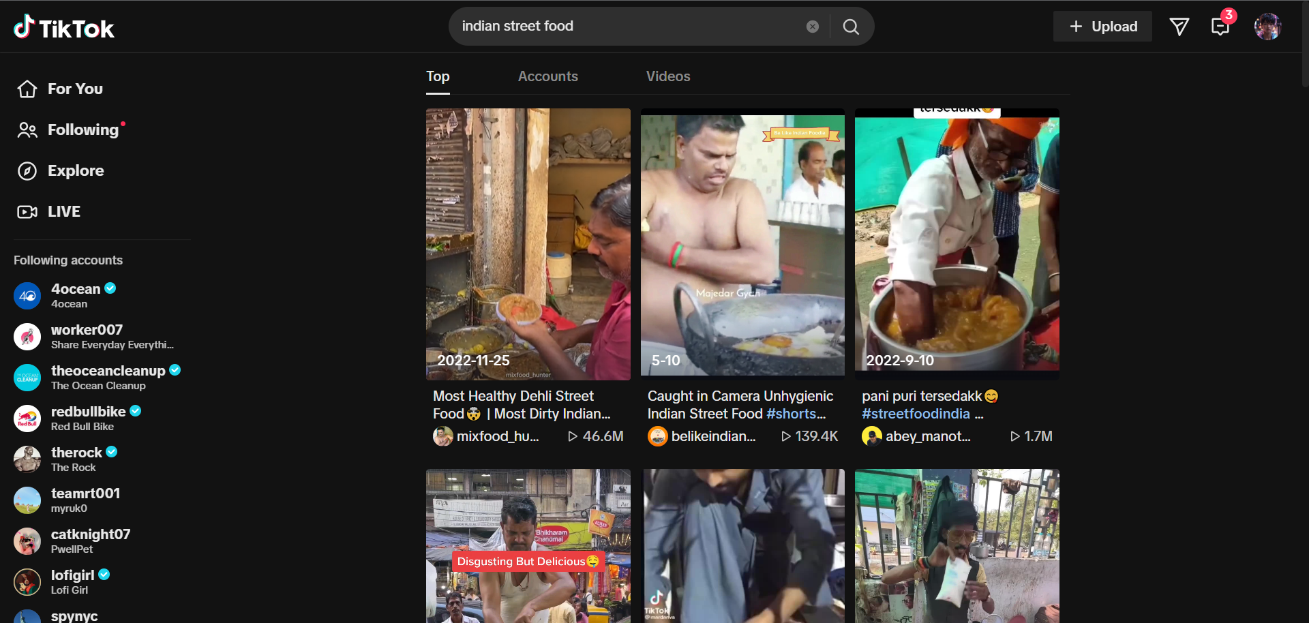Image resolution: width=1309 pixels, height=623 pixels.
Task: Play the Most Healthy Dehli Street Food video
Action: click(x=528, y=244)
